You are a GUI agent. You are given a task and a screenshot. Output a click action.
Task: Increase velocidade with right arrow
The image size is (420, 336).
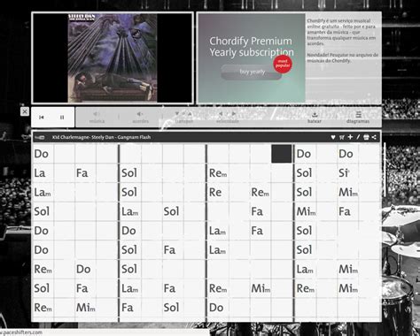tap(234, 114)
